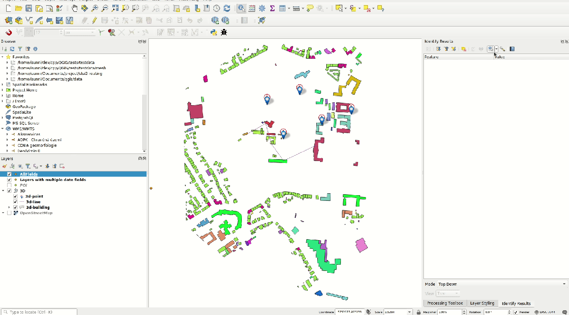Uncheck the AllFields layer checkbox
The image size is (569, 315).
click(x=9, y=174)
